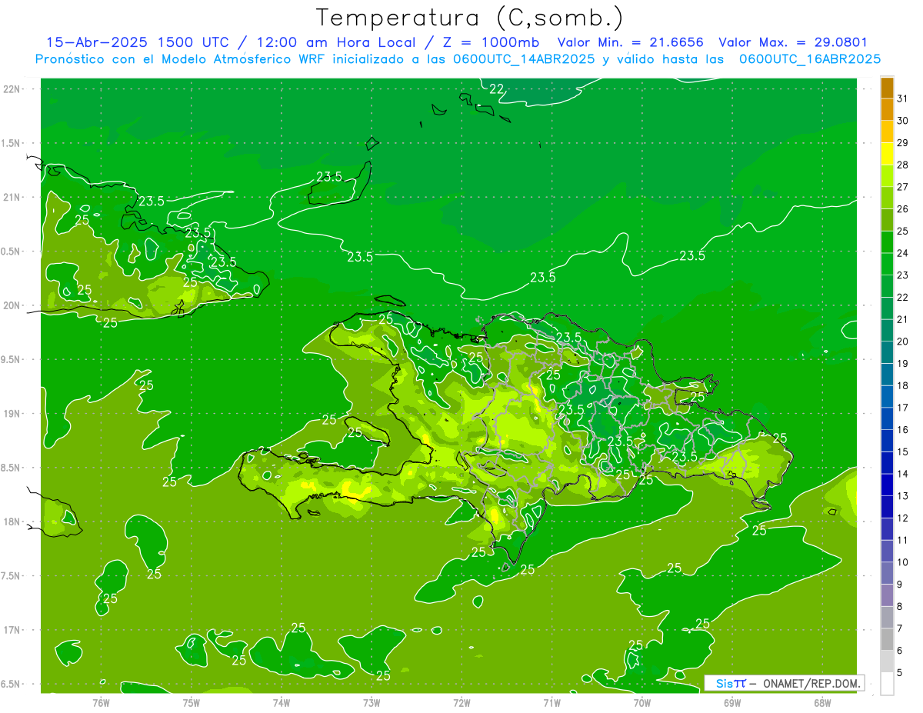Pick the legend swatch between 30 and 31
The image size is (923, 713).
tap(887, 110)
